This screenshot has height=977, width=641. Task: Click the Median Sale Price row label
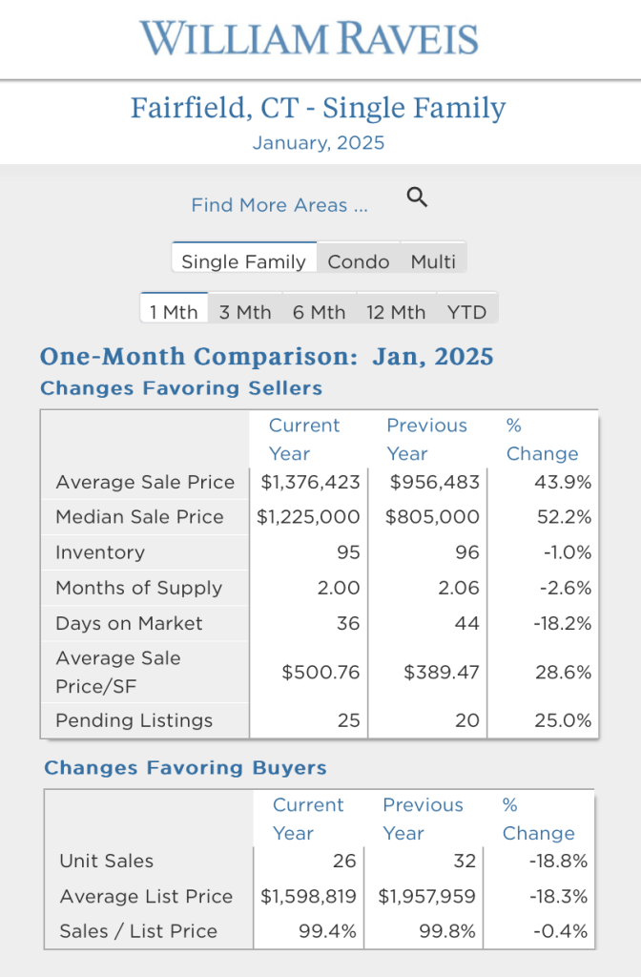tap(139, 517)
